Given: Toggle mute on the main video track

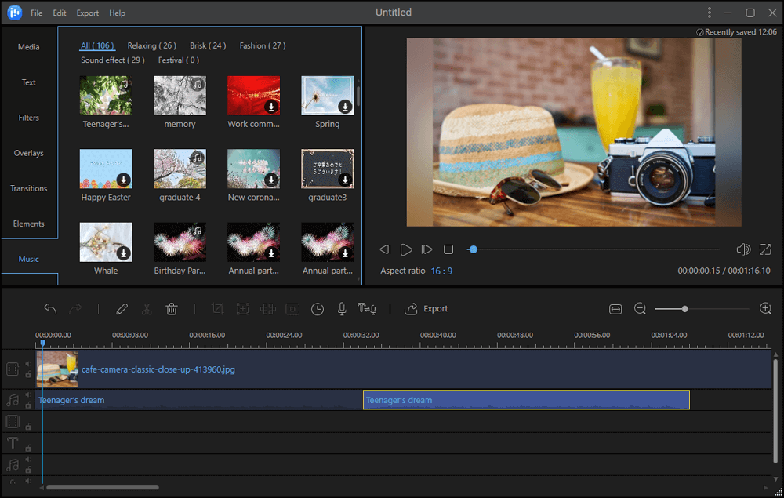Looking at the screenshot, I should point(29,363).
